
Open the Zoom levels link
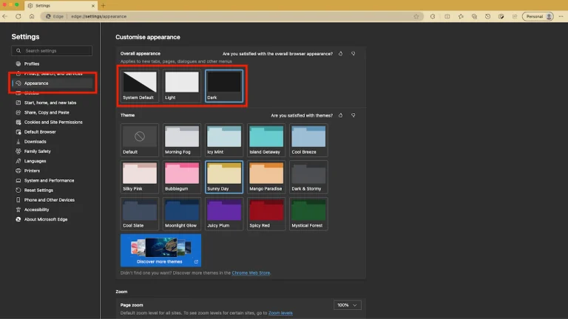coord(280,313)
